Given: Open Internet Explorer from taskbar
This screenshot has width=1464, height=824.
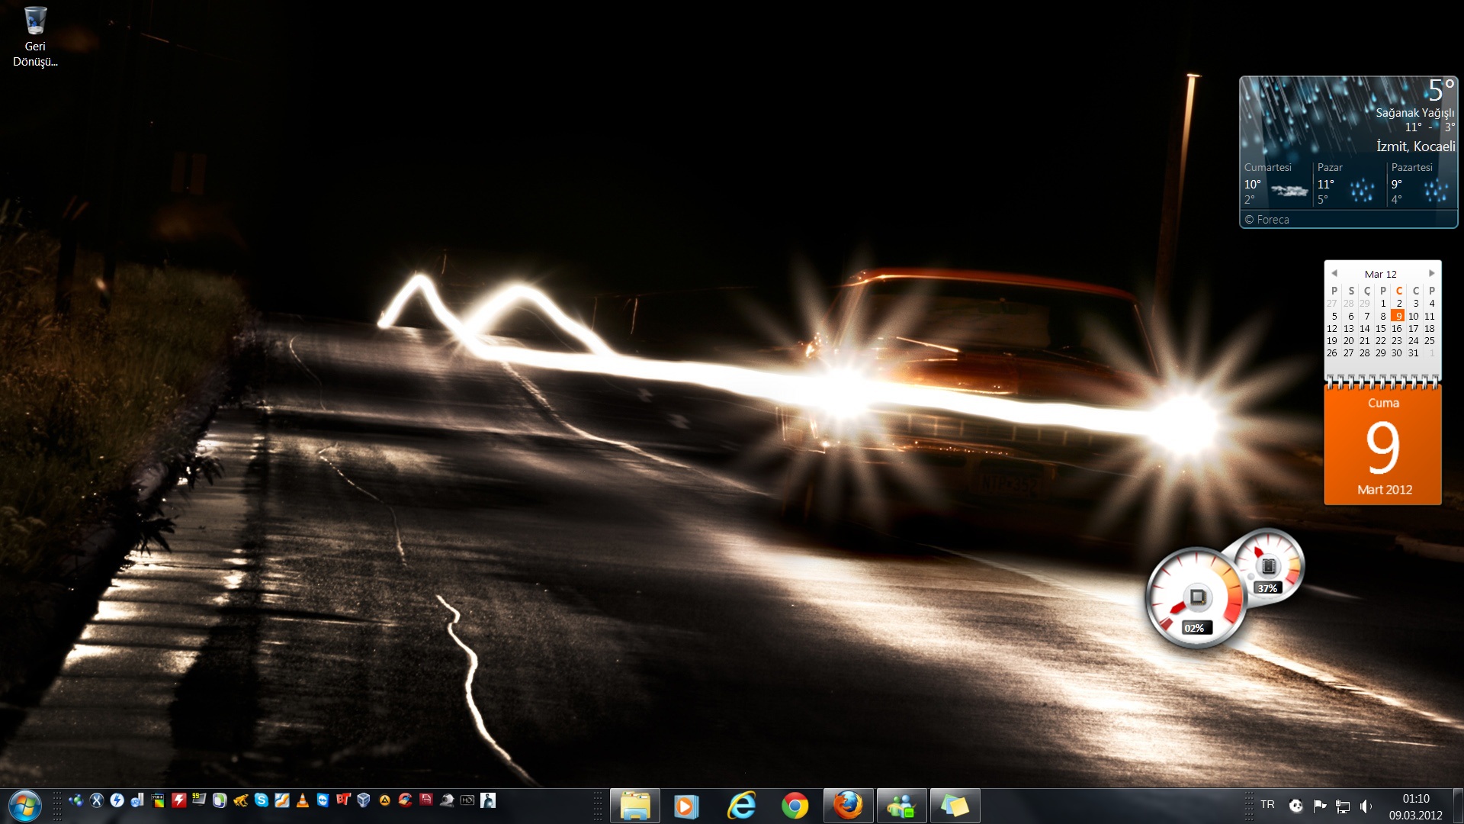Looking at the screenshot, I should point(741,806).
